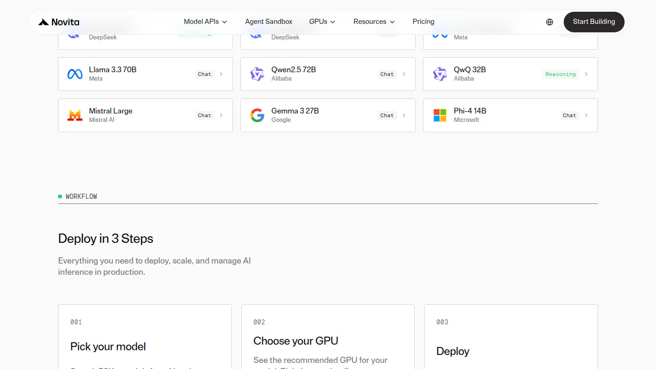Click the "Choose your GPU" step title
Image resolution: width=656 pixels, height=369 pixels.
pos(296,341)
